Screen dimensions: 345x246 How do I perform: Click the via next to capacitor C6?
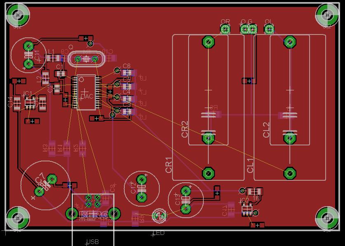pyautogui.click(x=117, y=71)
